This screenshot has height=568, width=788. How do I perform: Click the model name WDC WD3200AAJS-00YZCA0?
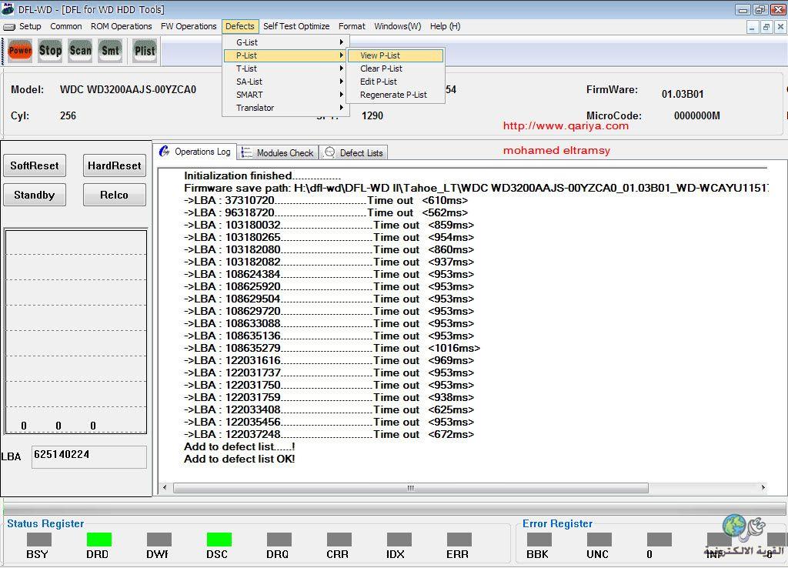(128, 89)
